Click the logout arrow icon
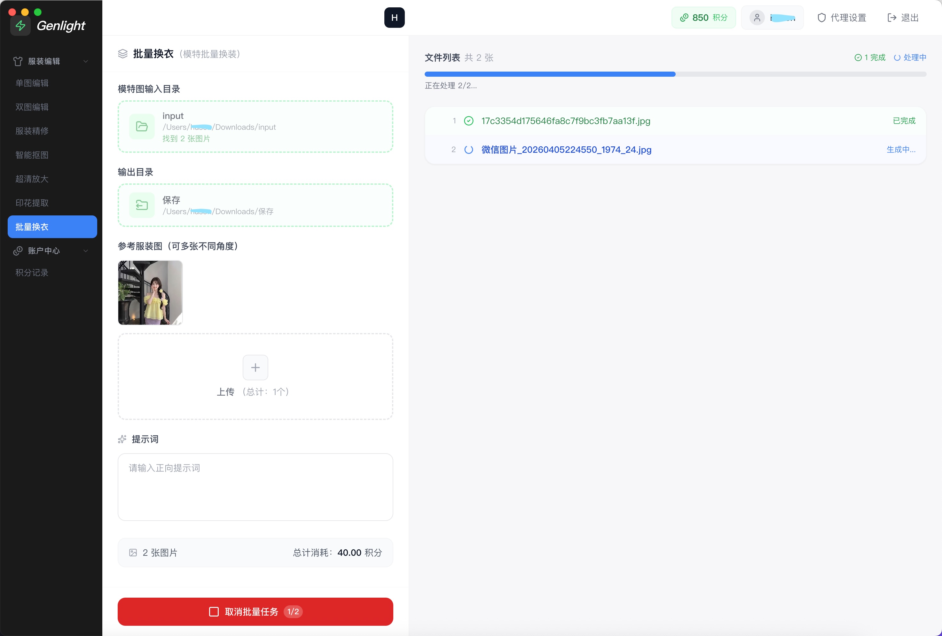 (x=892, y=18)
